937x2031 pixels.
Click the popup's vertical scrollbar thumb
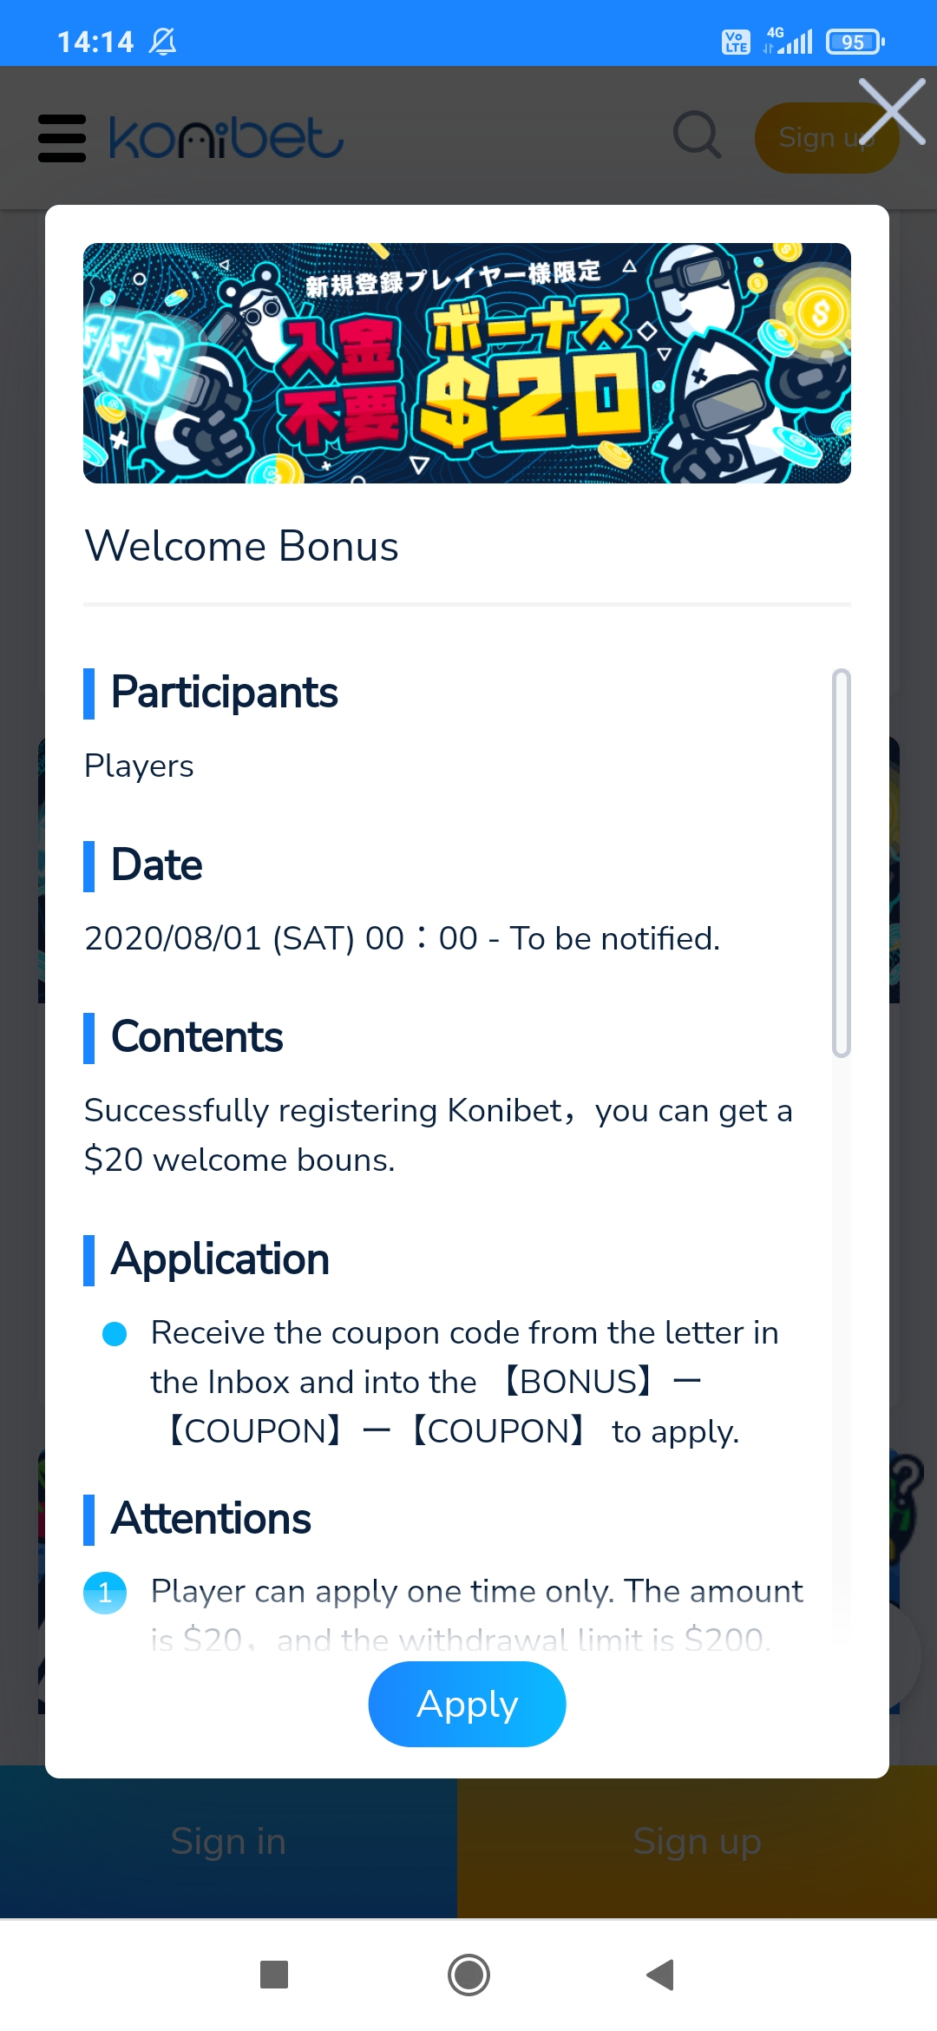[x=841, y=863]
